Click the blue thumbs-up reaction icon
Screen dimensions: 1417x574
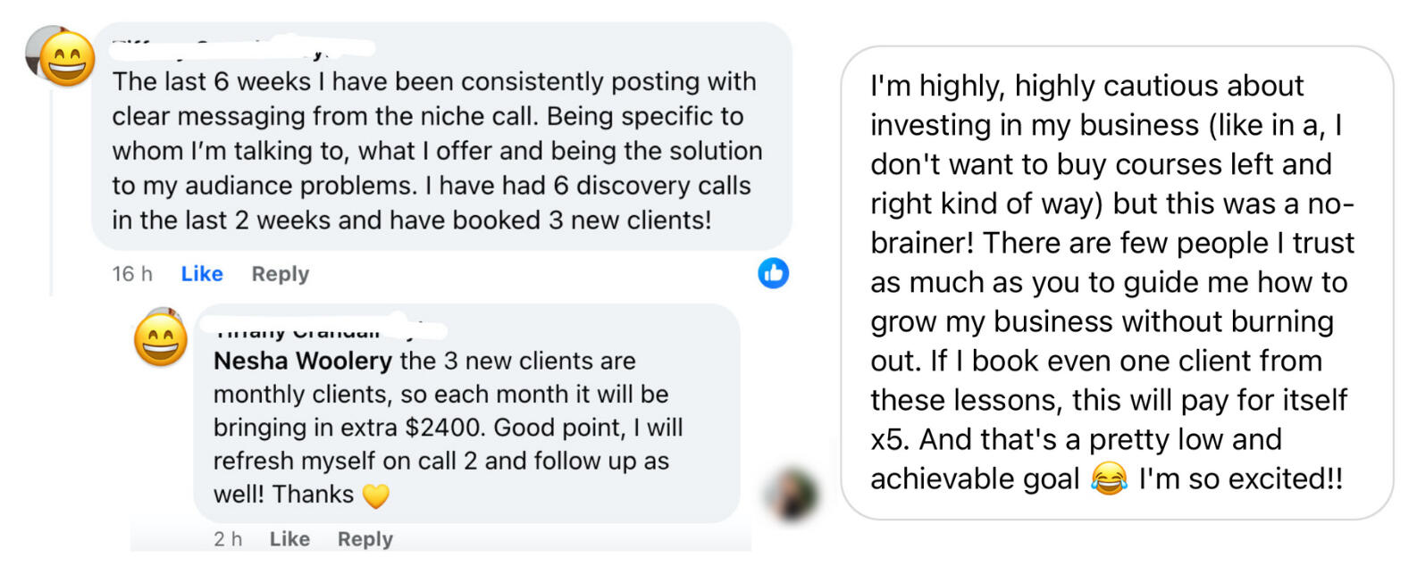773,273
